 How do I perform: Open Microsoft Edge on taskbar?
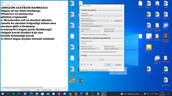point(31,94)
